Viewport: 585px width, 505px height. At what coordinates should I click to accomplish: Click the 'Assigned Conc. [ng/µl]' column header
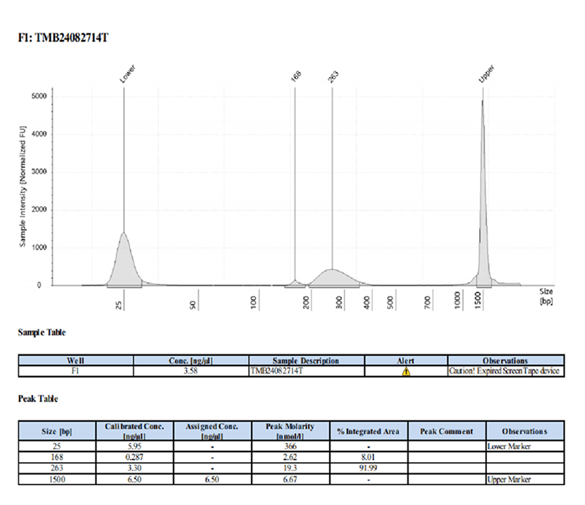click(212, 431)
